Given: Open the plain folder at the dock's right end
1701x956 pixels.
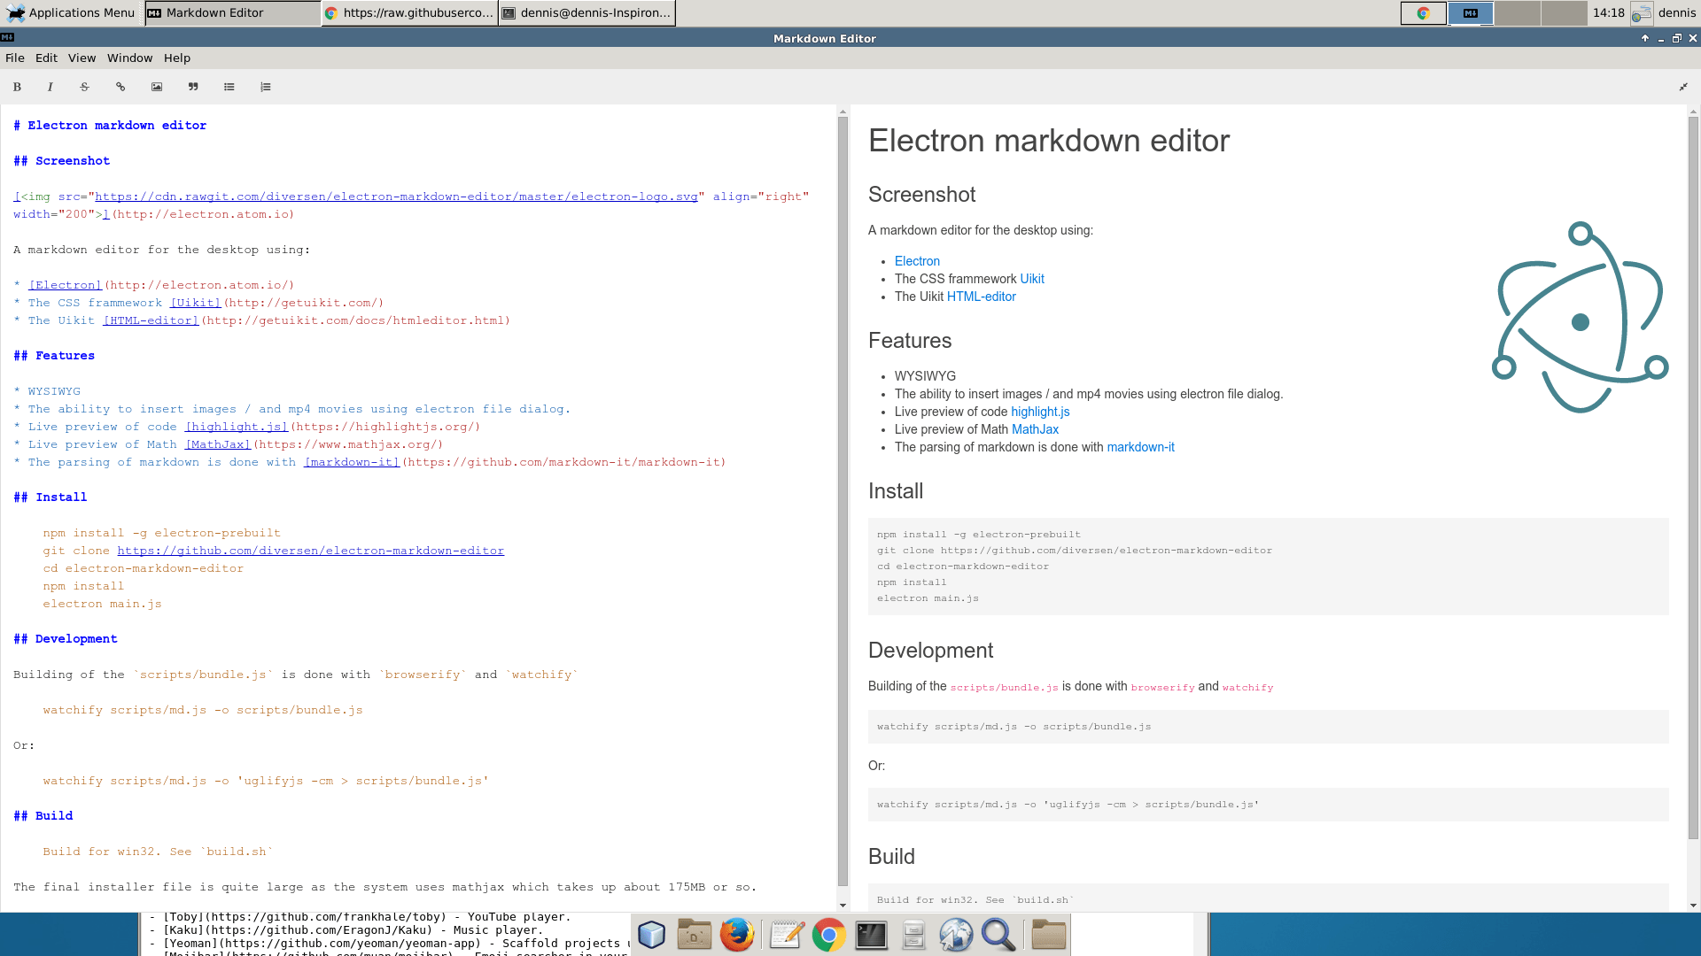Looking at the screenshot, I should pyautogui.click(x=1048, y=935).
